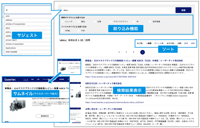The height and width of the screenshot is (128, 200).
Task: Open the products/semiconductor/abics_e120.html URL
Action: (115, 102)
